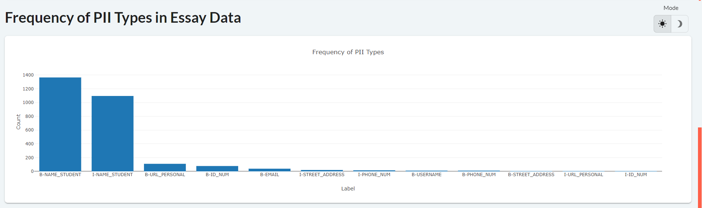Select the B-ID_NUM bar

pos(217,168)
